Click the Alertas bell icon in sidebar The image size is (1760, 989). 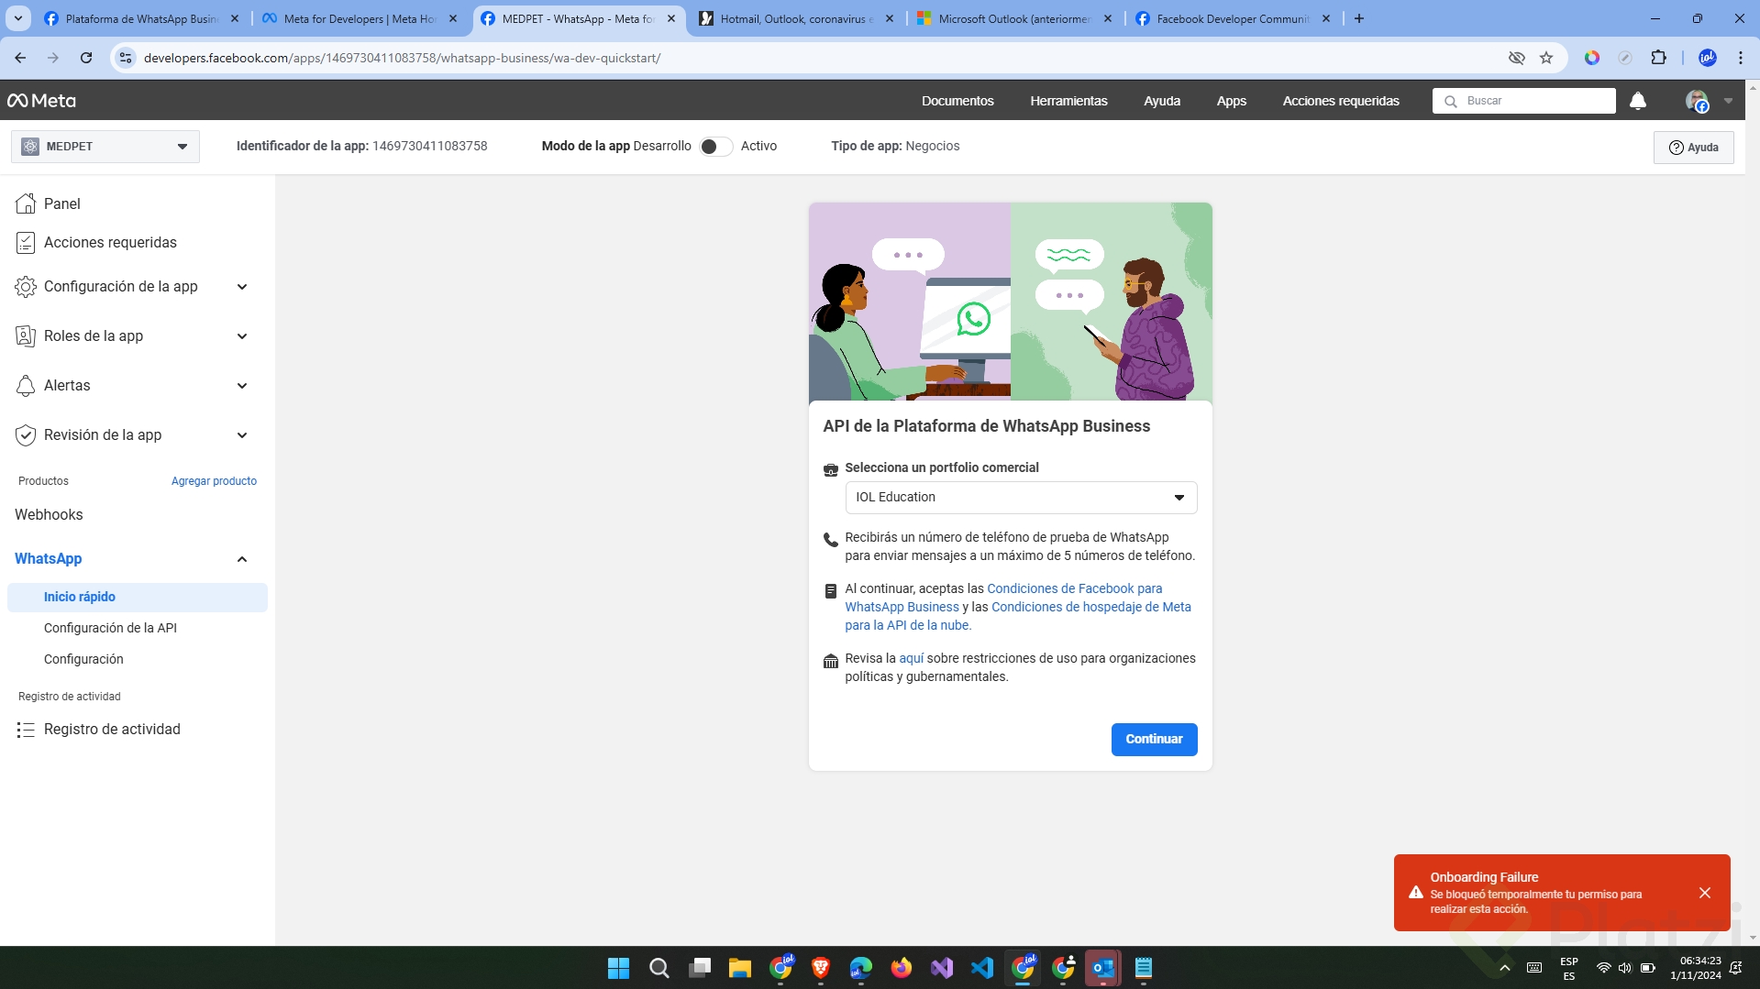click(26, 386)
